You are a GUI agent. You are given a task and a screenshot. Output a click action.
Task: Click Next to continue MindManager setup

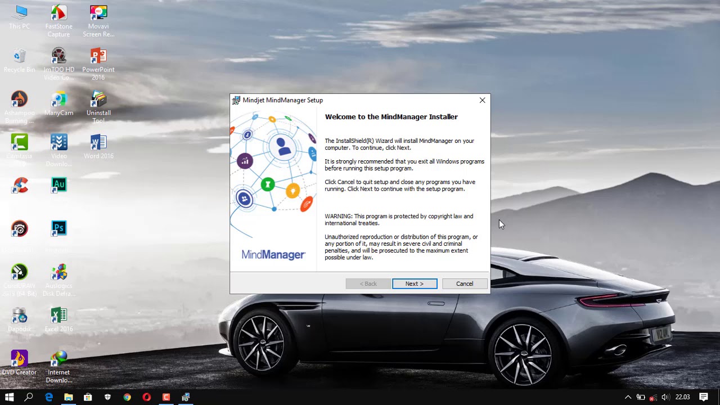click(415, 283)
